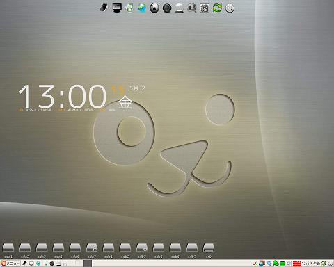Screen dimensions: 334x267
Task: Open the white dome icon in top dock
Action: click(x=180, y=8)
